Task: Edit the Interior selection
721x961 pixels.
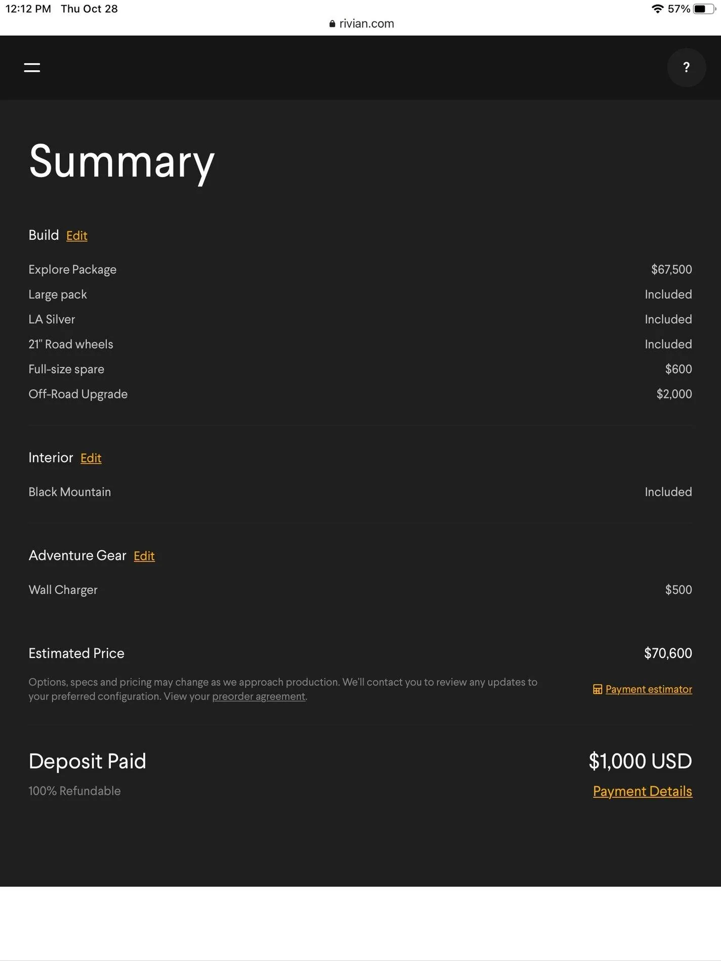Action: point(91,458)
